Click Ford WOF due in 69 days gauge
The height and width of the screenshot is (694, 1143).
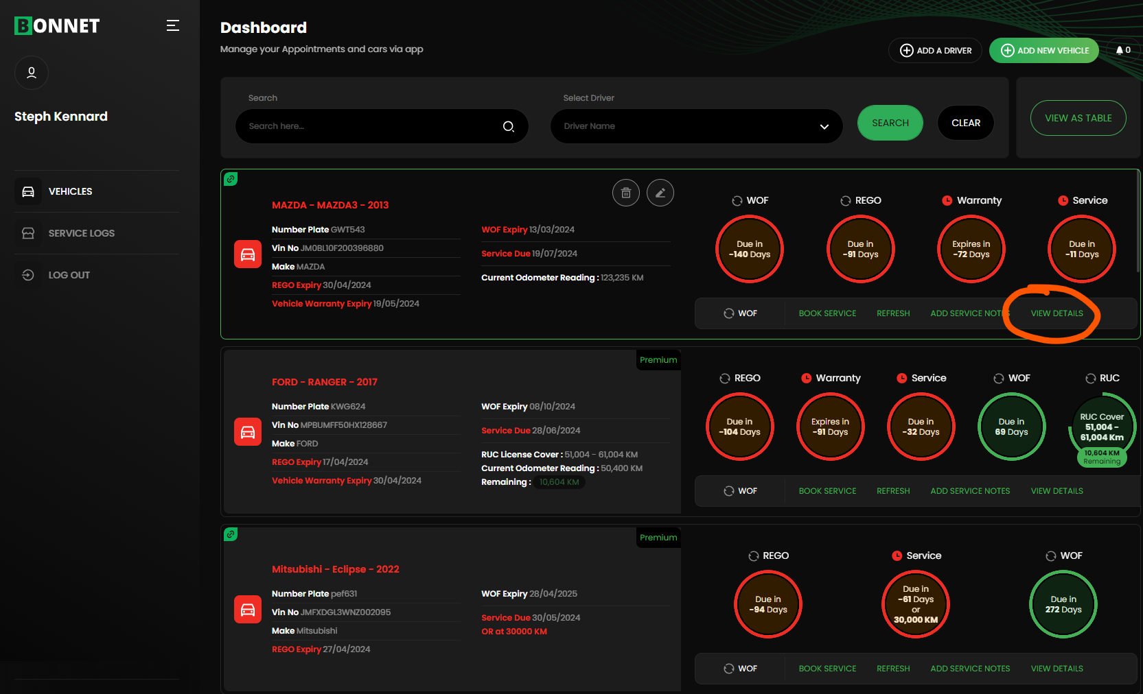[1011, 427]
